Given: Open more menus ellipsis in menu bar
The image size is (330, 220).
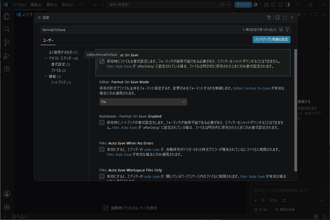Looking at the screenshot, I should pyautogui.click(x=81, y=5).
